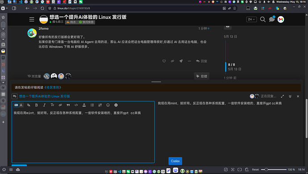Upload a file via composer toolbar
308x174 pixels.
tap(84, 105)
